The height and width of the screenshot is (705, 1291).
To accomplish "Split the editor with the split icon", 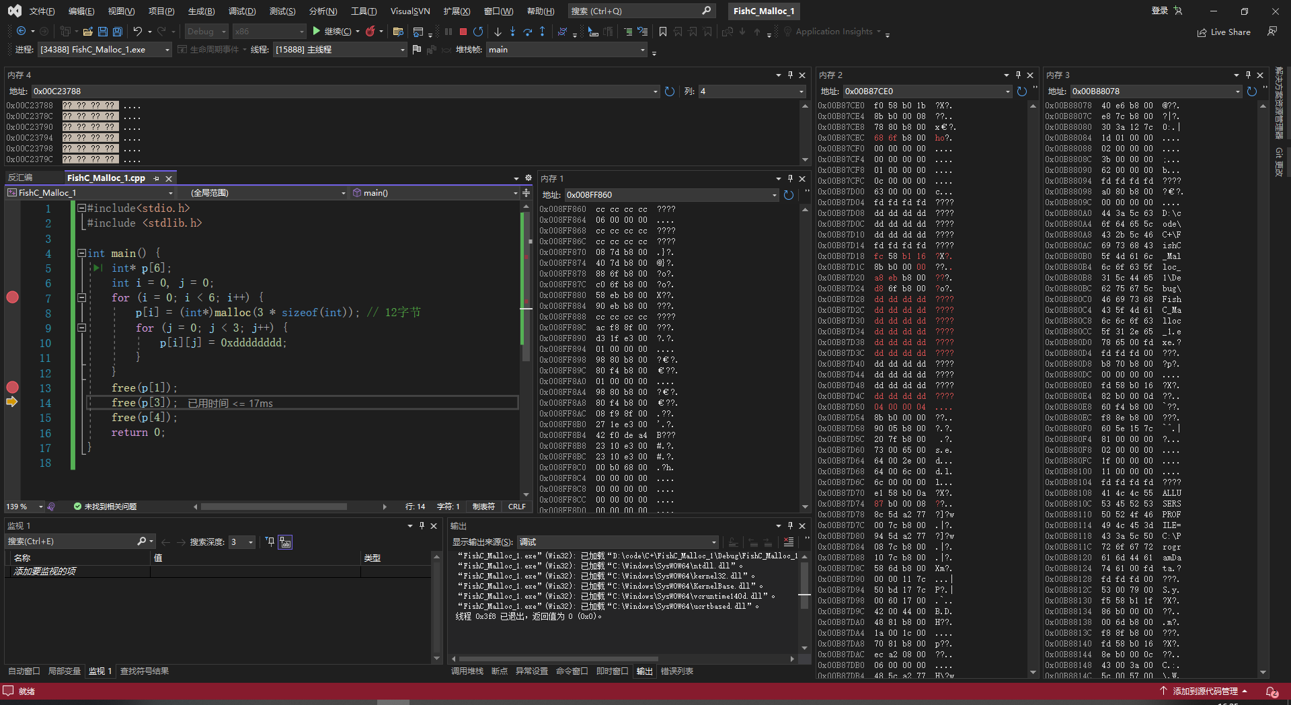I will (x=526, y=193).
